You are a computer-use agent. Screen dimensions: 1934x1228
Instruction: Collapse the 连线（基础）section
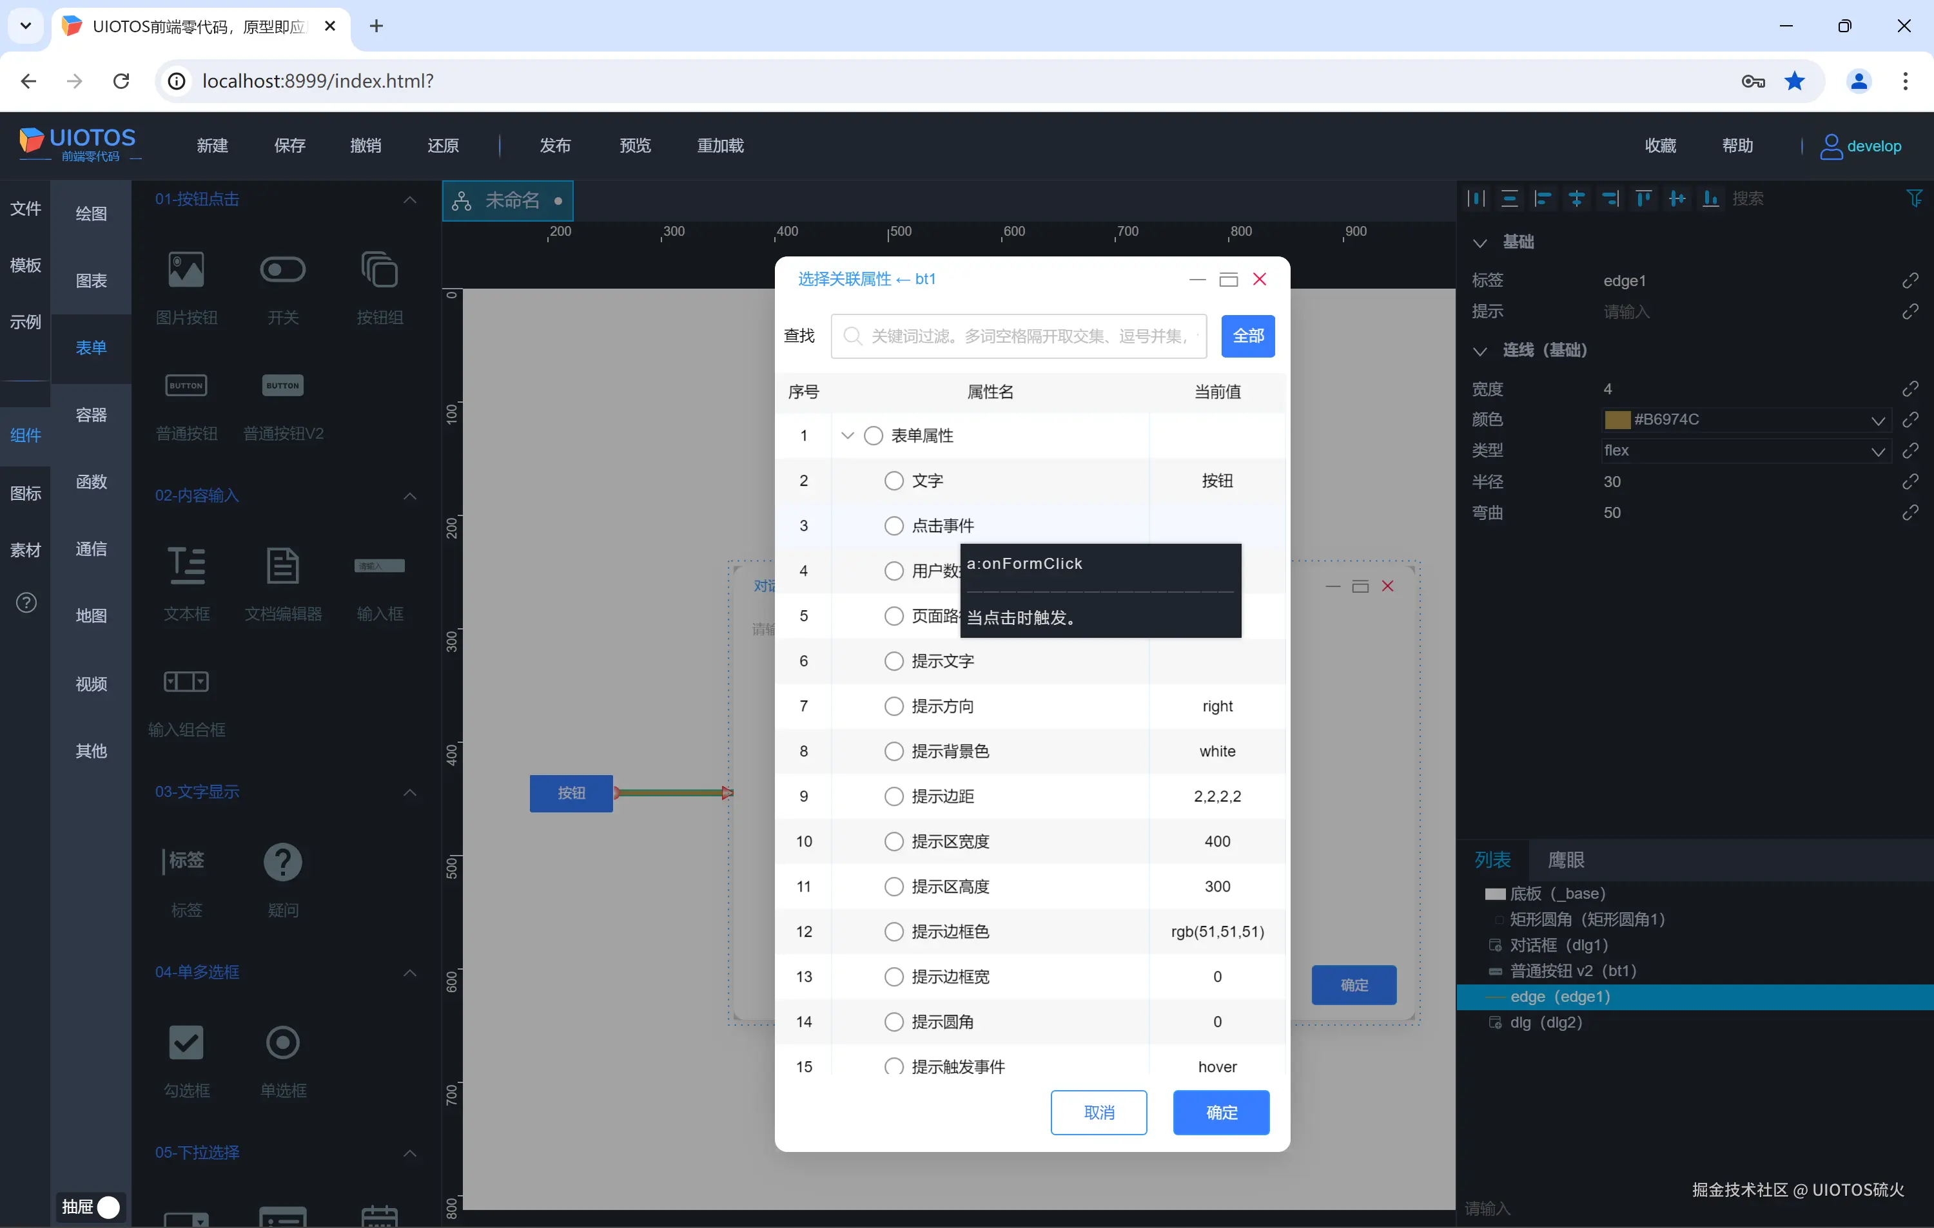pyautogui.click(x=1480, y=350)
